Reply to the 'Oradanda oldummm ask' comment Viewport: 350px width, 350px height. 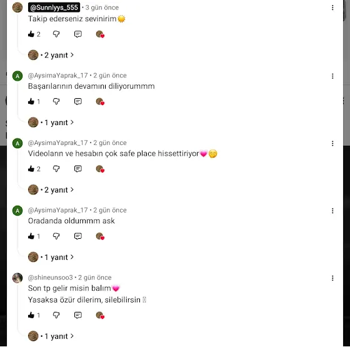pyautogui.click(x=78, y=236)
